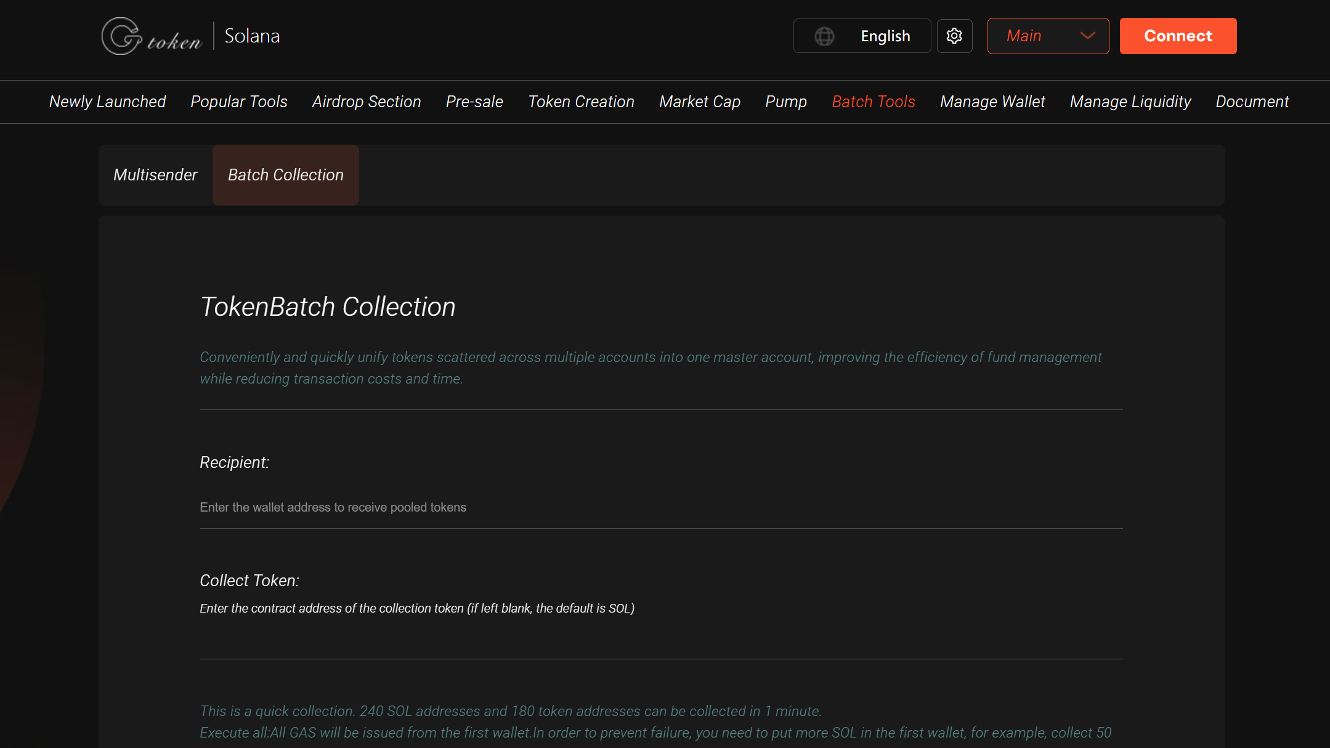Image resolution: width=1330 pixels, height=748 pixels.
Task: Open the settings gear icon
Action: pyautogui.click(x=954, y=36)
